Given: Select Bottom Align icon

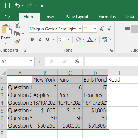Looking at the screenshot, I should click(x=135, y=29).
